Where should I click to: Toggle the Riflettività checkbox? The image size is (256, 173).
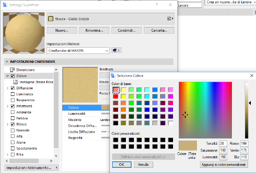coord(13,106)
